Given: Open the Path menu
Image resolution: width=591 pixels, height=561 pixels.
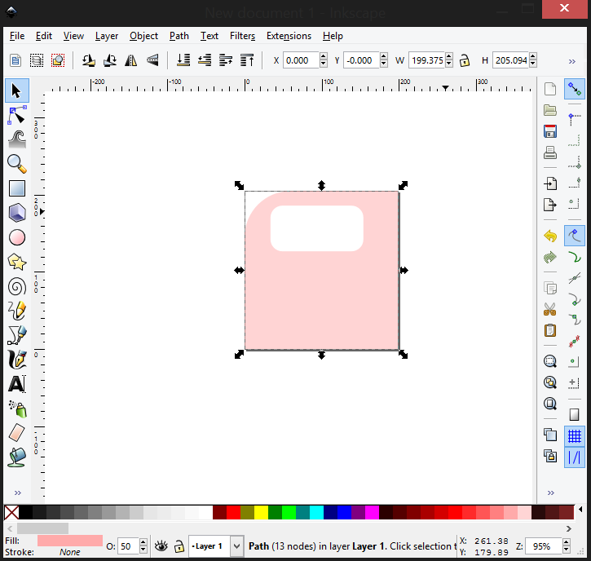Looking at the screenshot, I should (x=179, y=36).
